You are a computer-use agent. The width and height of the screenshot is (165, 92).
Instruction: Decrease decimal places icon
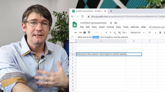(115, 33)
